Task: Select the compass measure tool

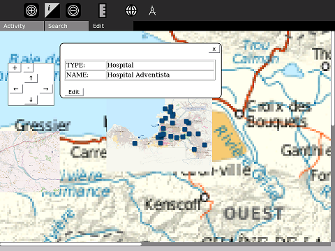Action: [x=152, y=10]
